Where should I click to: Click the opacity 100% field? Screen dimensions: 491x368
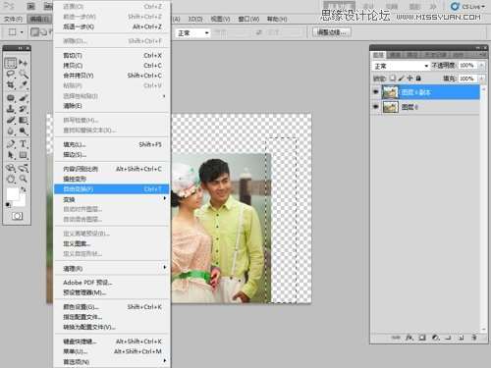click(468, 66)
